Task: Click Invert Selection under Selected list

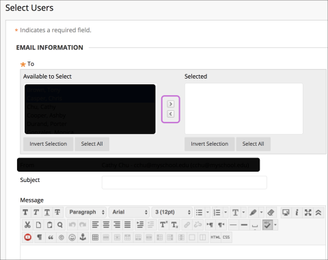Action: pos(210,144)
